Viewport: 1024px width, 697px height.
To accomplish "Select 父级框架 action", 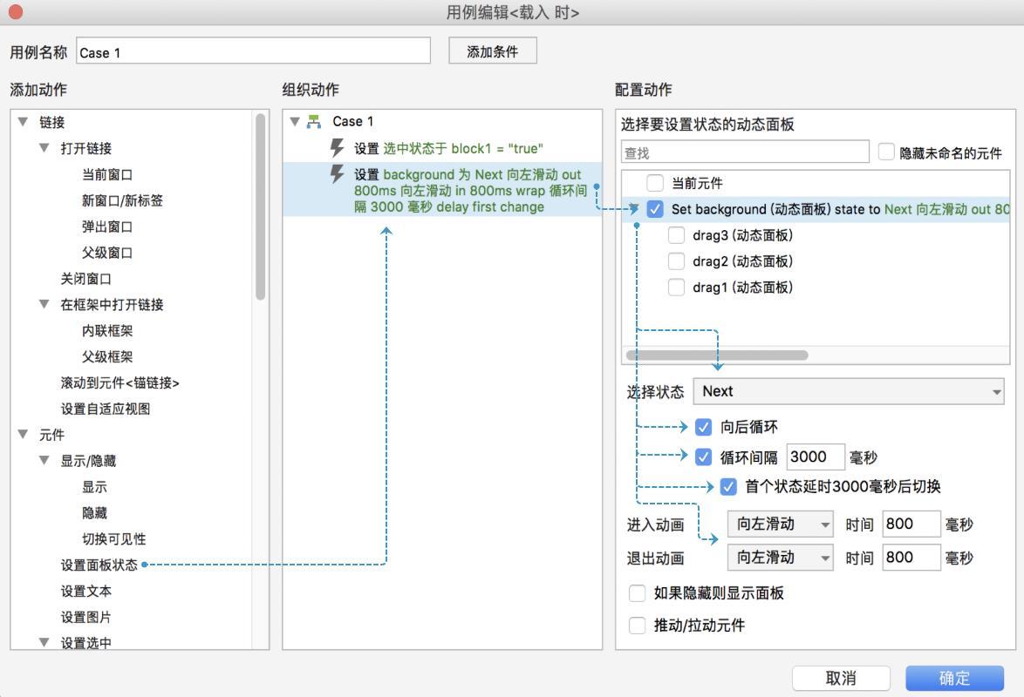I will click(x=107, y=357).
